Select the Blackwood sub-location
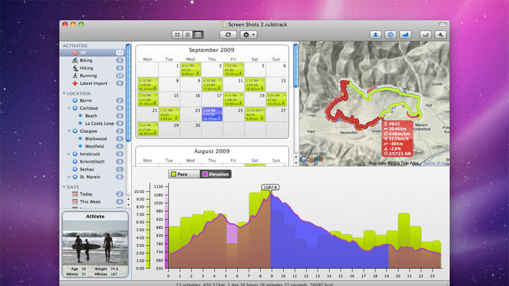509x286 pixels. 96,139
